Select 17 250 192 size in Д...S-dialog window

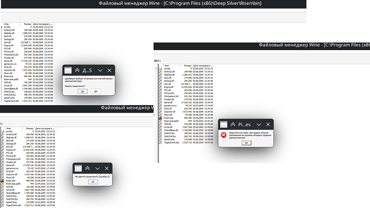(26, 61)
